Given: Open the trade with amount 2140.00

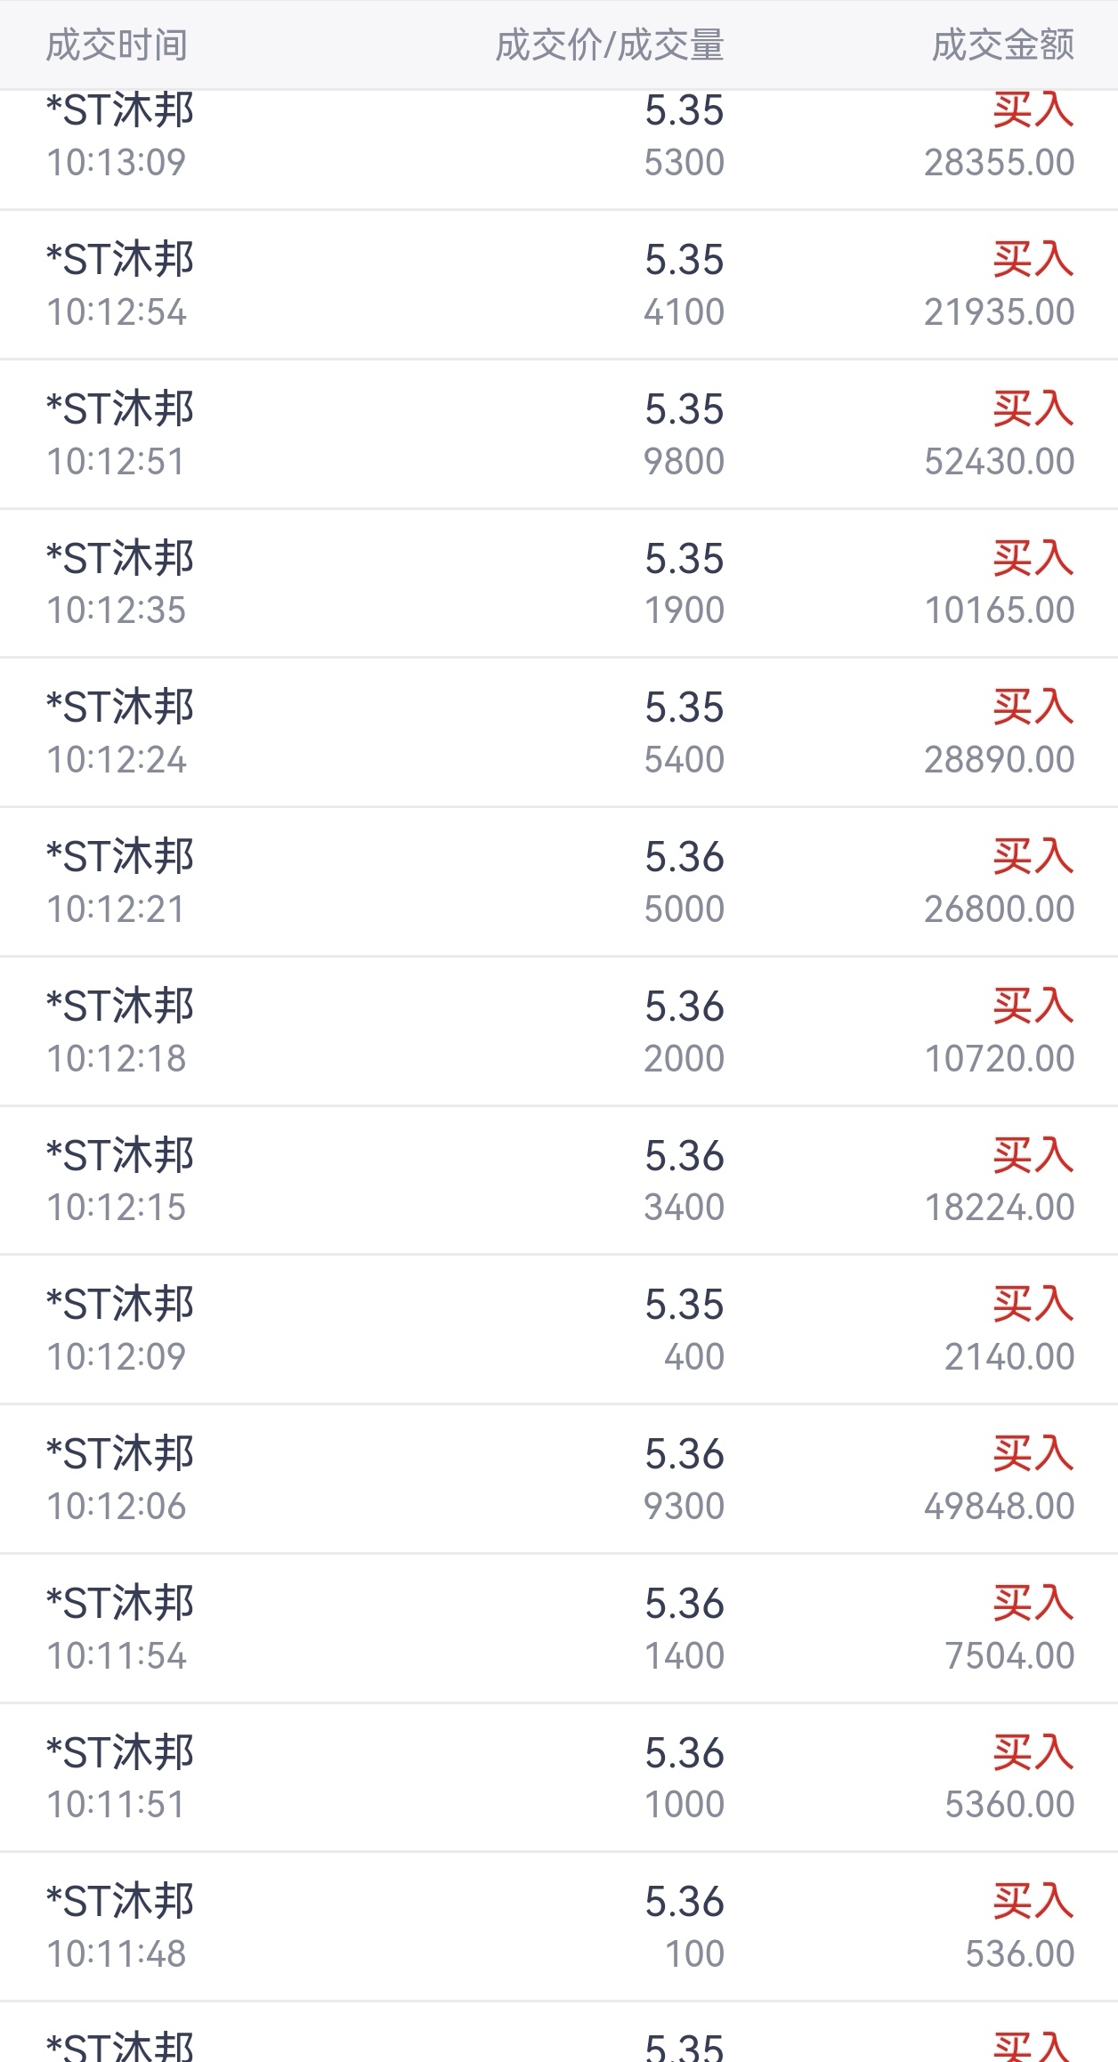Looking at the screenshot, I should click(559, 1330).
